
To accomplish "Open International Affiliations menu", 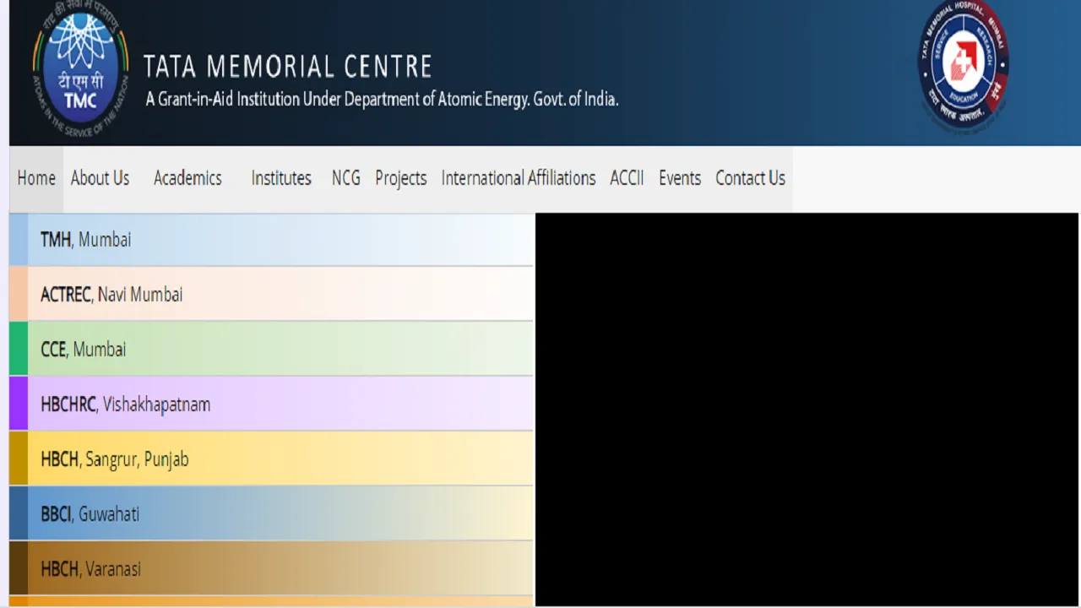I will [x=518, y=178].
